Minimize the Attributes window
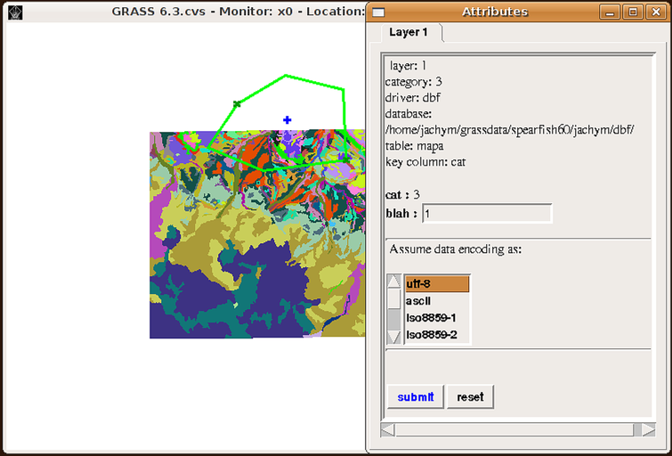Viewport: 672px width, 456px height. click(x=610, y=12)
